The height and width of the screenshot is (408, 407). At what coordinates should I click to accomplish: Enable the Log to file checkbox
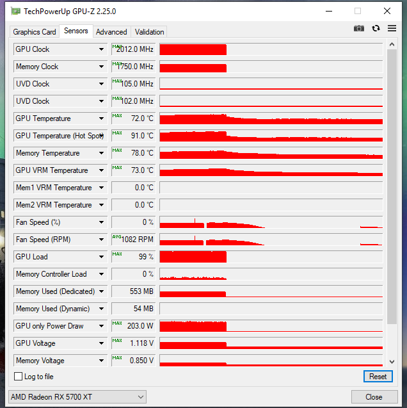tap(18, 376)
